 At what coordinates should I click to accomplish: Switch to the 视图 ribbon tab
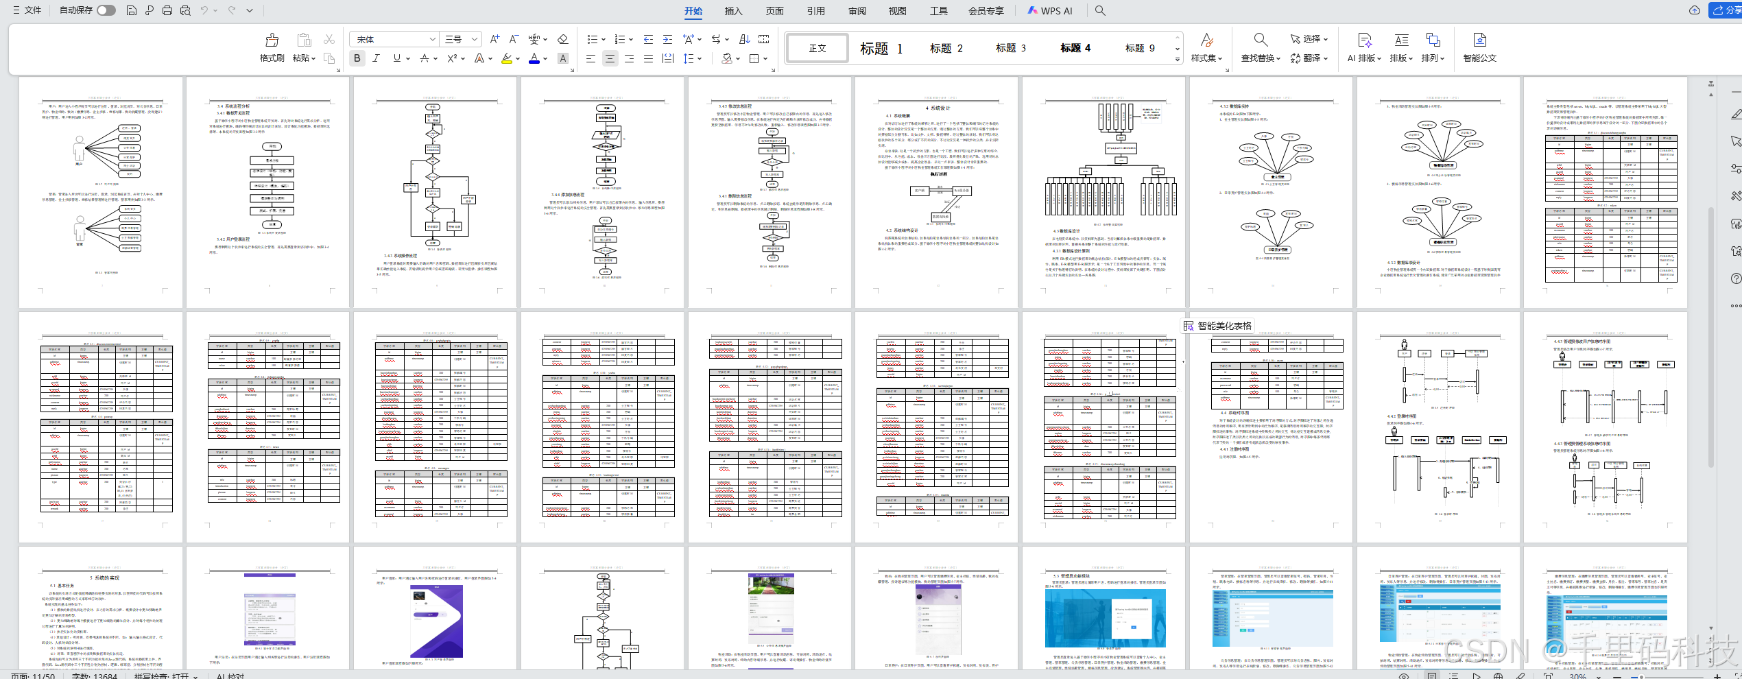(898, 10)
